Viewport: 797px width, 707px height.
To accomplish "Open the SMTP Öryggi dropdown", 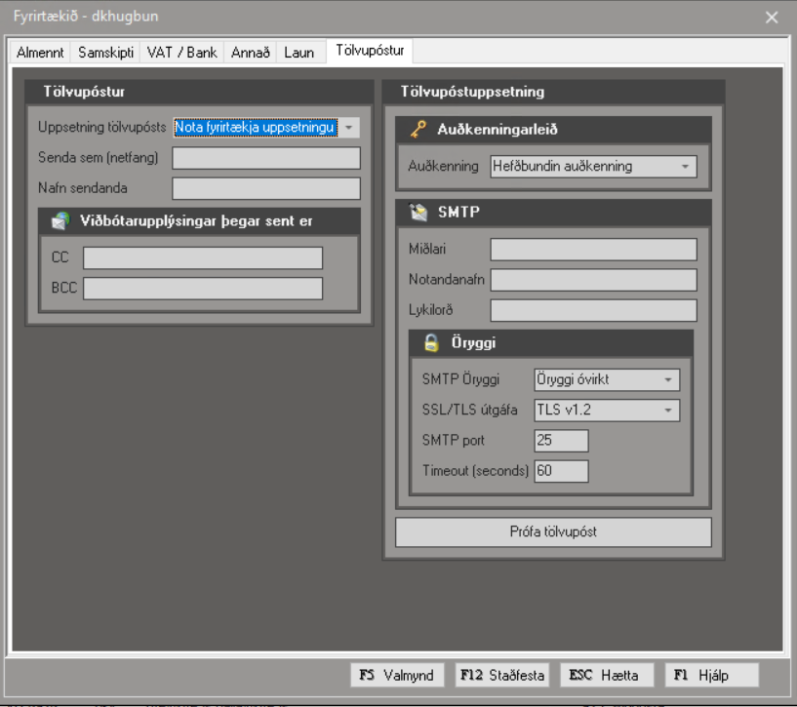I will point(668,379).
